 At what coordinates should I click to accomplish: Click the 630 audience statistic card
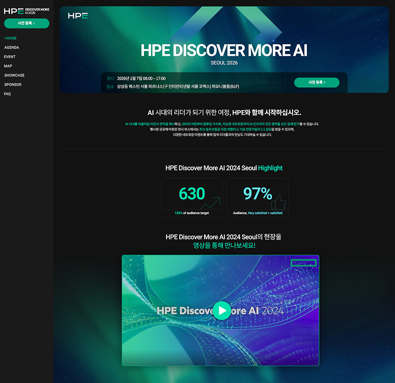pyautogui.click(x=192, y=197)
